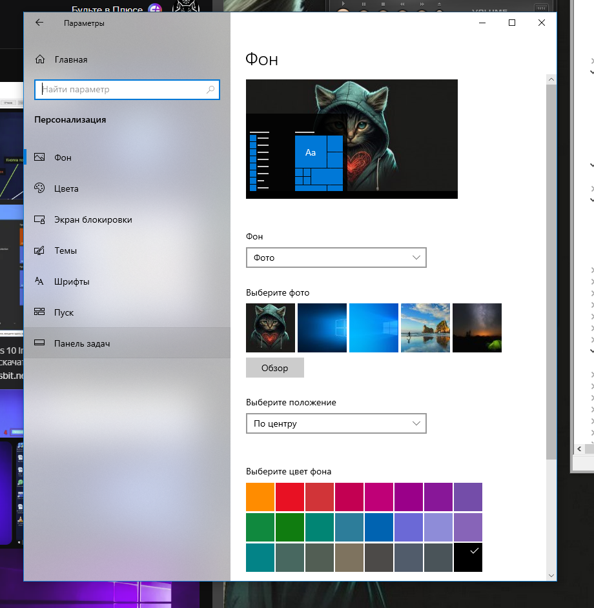
Task: Click the Фон picture icon in sidebar
Action: (39, 157)
